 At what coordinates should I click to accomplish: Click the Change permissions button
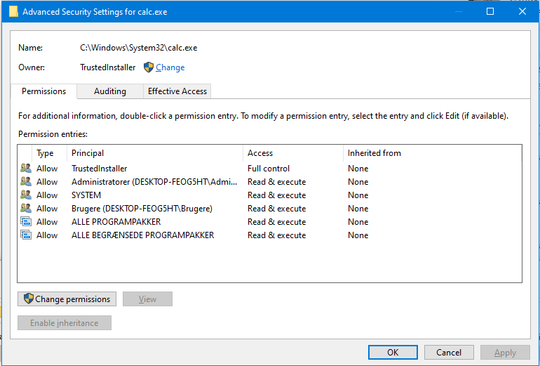67,299
